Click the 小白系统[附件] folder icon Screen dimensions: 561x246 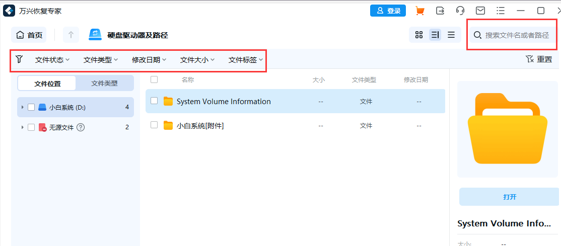coord(168,125)
